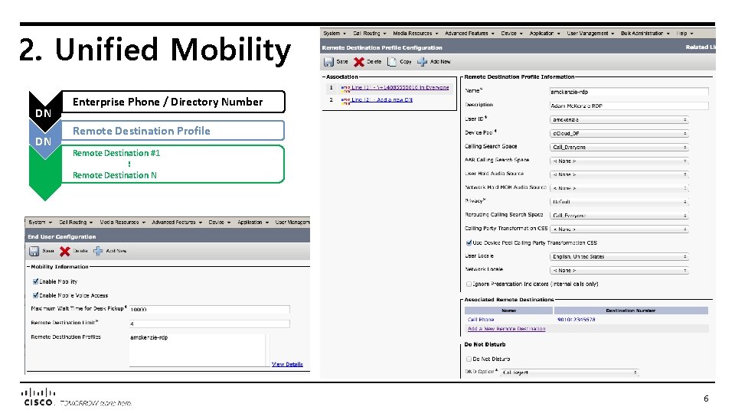Toggle Enable Mobile Voice Access checkbox
Image resolution: width=735 pixels, height=413 pixels.
coord(36,295)
